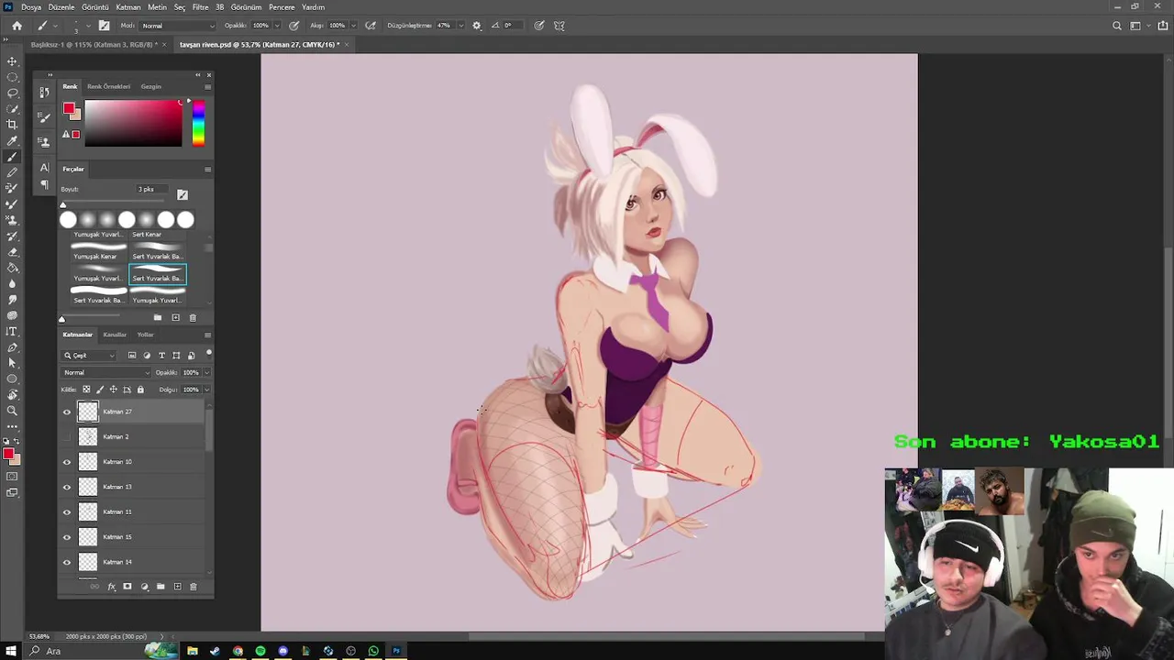Open the Akış flow dropdown
Screen dimensions: 1174x660
pyautogui.click(x=353, y=26)
